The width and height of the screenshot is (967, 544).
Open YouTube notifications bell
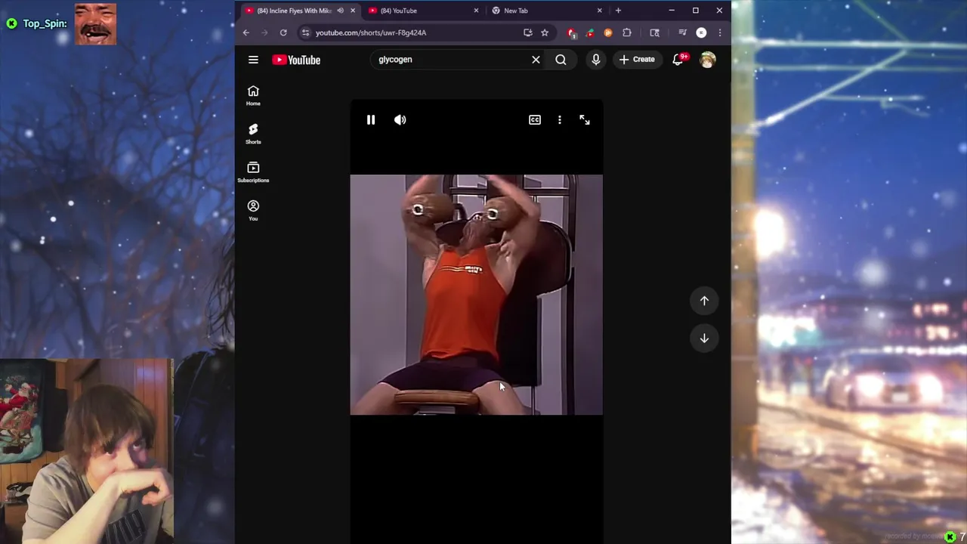[678, 60]
